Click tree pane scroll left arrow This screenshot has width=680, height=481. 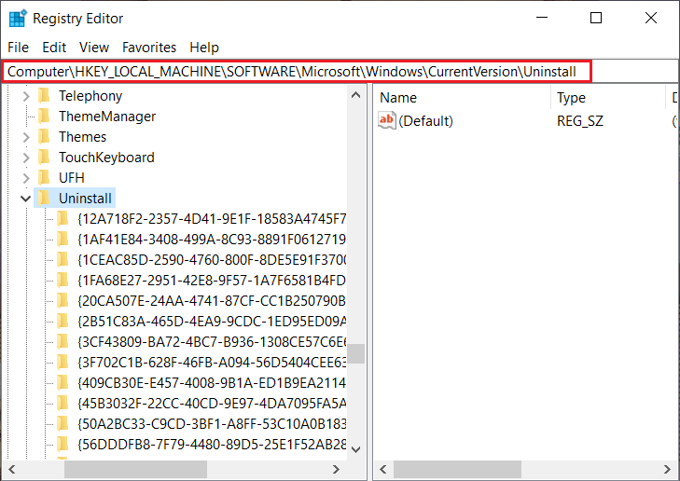point(12,469)
